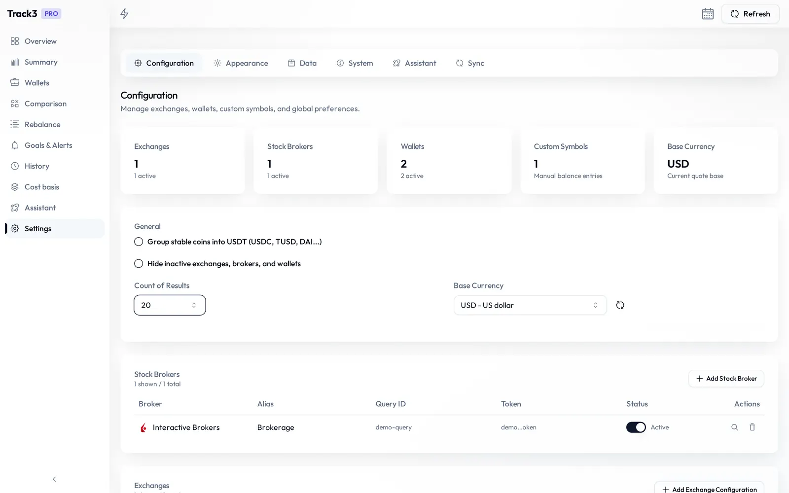Click the magnifier icon for Interactive Brokers
The width and height of the screenshot is (789, 493).
735,427
